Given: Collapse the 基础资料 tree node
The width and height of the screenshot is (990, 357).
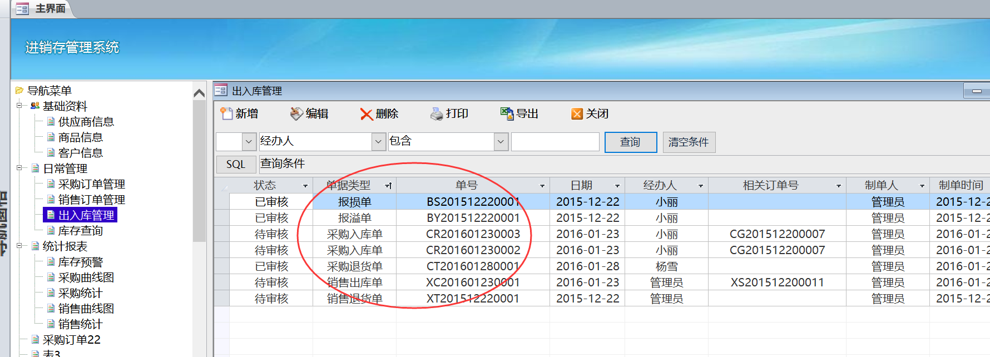Looking at the screenshot, I should (x=19, y=105).
